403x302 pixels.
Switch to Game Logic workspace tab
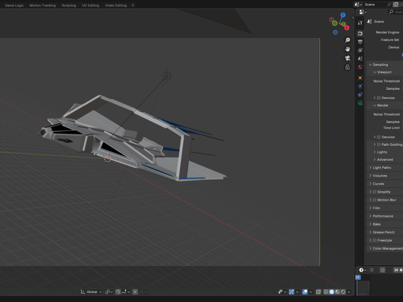tap(14, 5)
